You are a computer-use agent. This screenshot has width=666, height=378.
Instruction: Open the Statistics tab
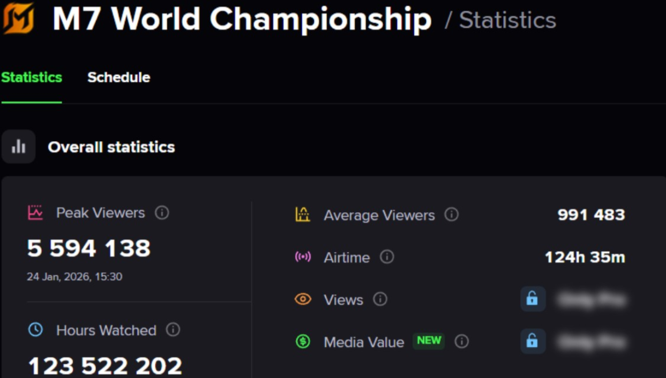(x=32, y=78)
